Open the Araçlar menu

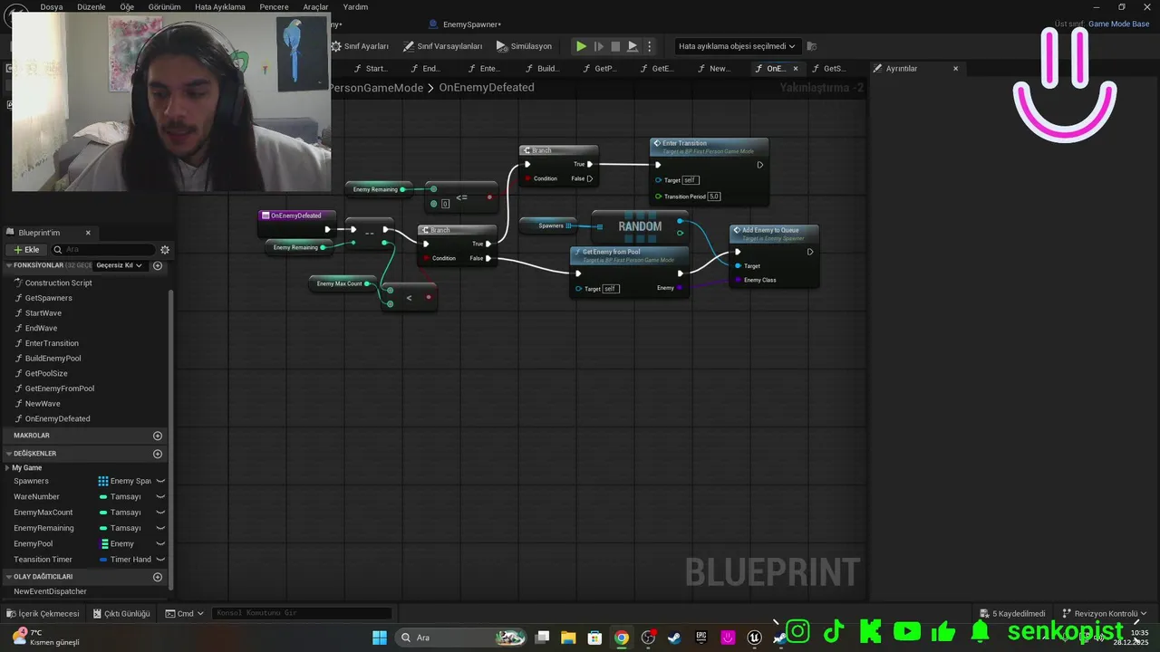[x=315, y=6]
